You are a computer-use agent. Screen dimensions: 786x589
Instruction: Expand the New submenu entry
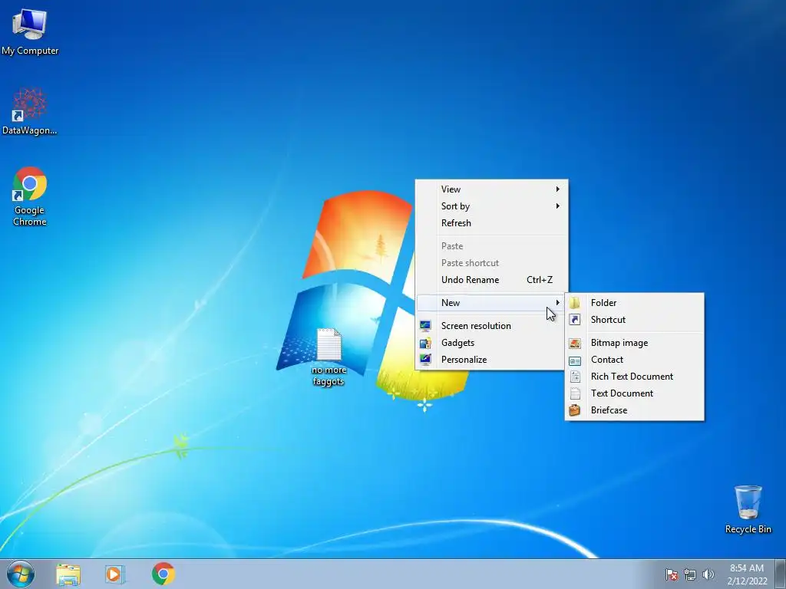click(492, 302)
